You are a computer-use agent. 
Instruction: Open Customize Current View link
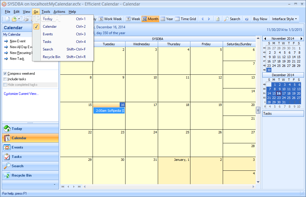[x=21, y=94]
